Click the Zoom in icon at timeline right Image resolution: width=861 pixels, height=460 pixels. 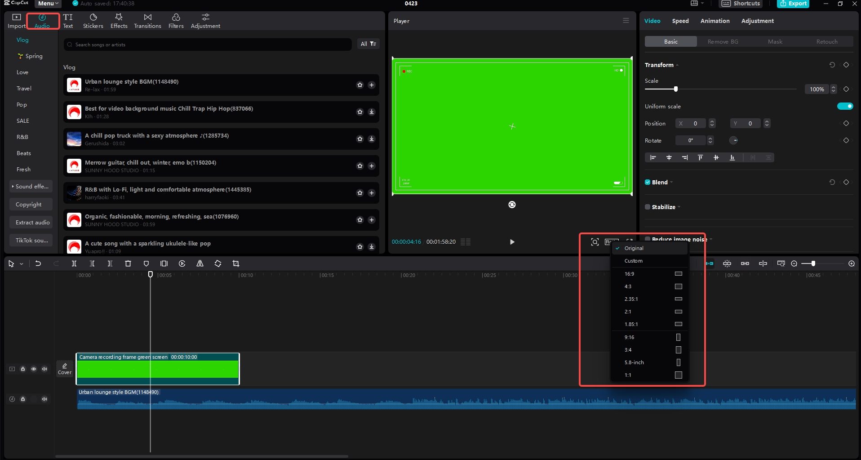coord(851,263)
